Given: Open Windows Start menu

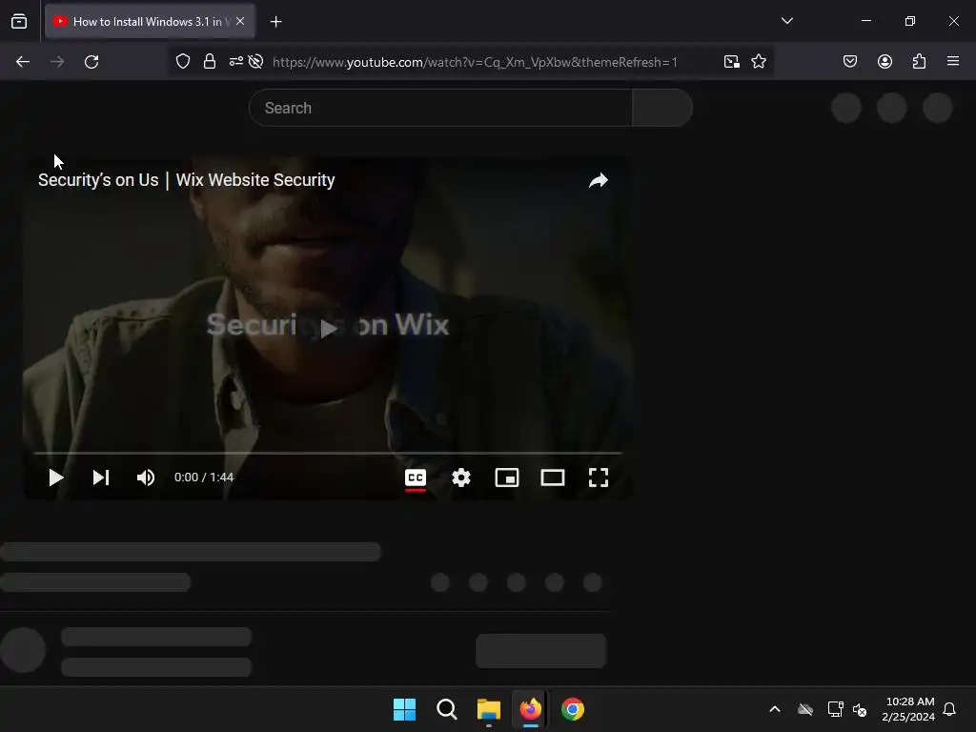Looking at the screenshot, I should coord(404,709).
